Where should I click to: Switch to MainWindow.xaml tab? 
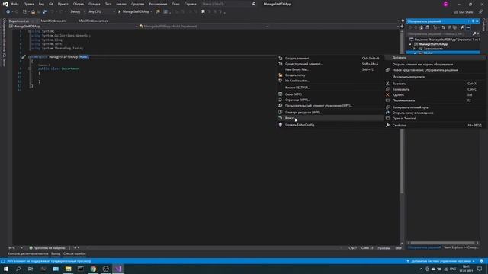click(53, 21)
